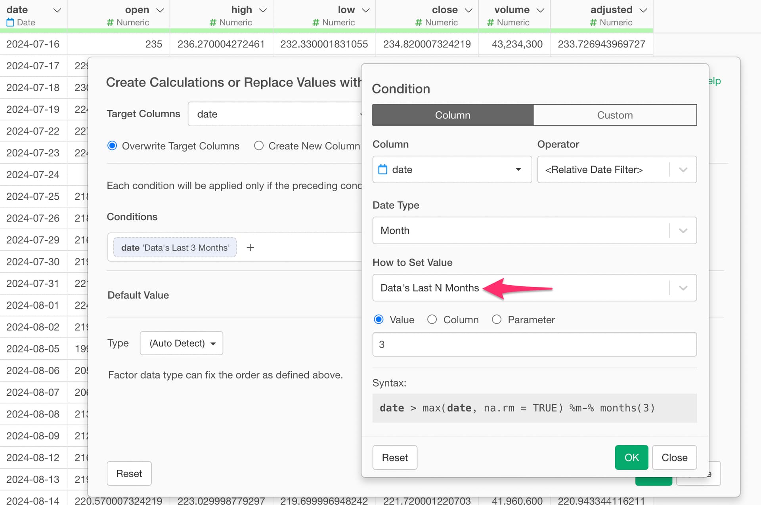Click Reset in the Condition dialog
Viewport: 761px width, 505px height.
pos(395,457)
